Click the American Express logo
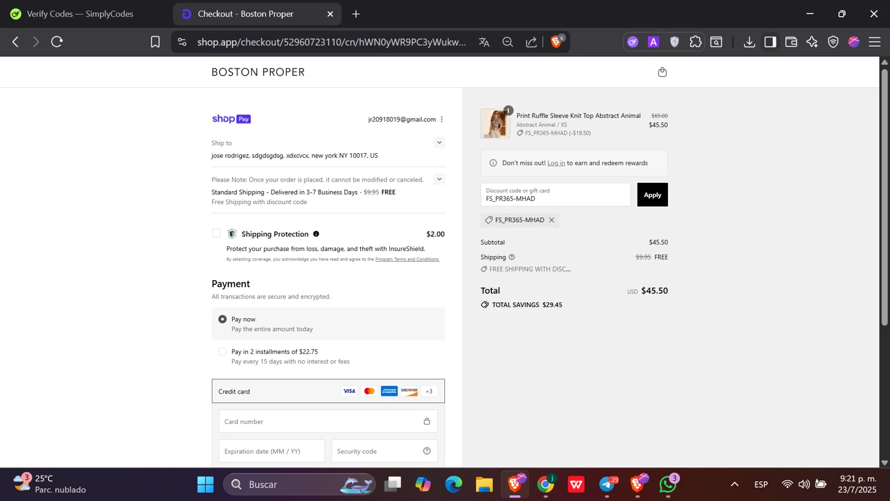This screenshot has height=501, width=890. (389, 391)
